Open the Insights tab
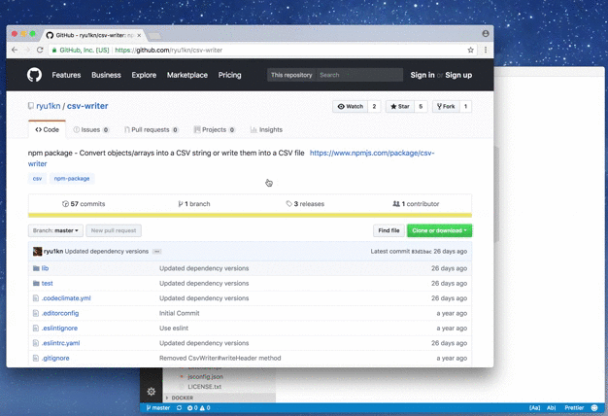608x416 pixels. 266,129
